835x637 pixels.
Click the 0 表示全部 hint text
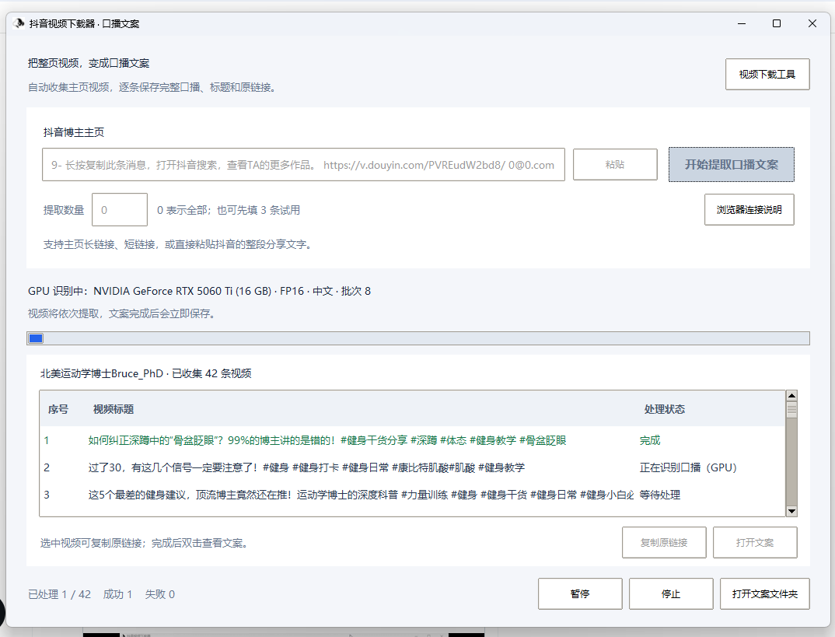[x=229, y=210]
